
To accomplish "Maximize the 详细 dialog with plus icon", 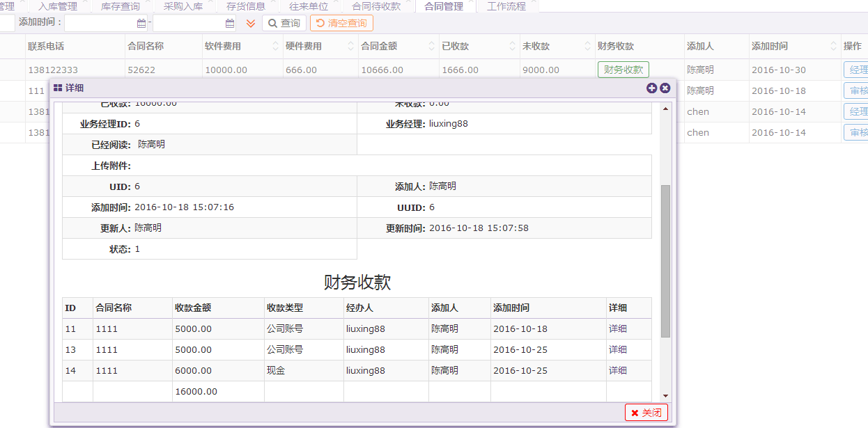I will click(x=652, y=88).
